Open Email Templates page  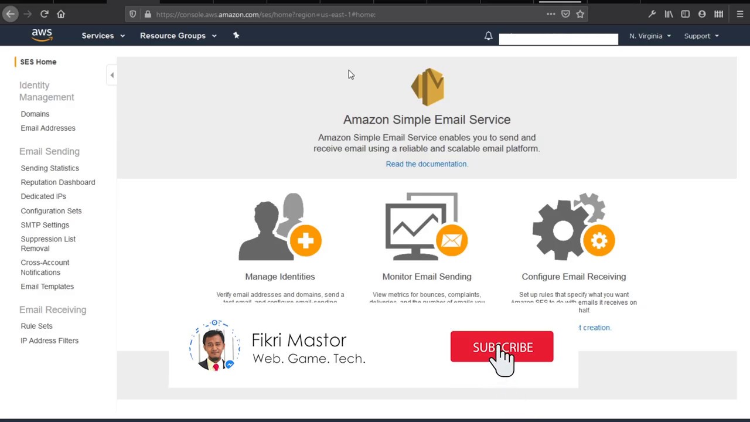[47, 287]
